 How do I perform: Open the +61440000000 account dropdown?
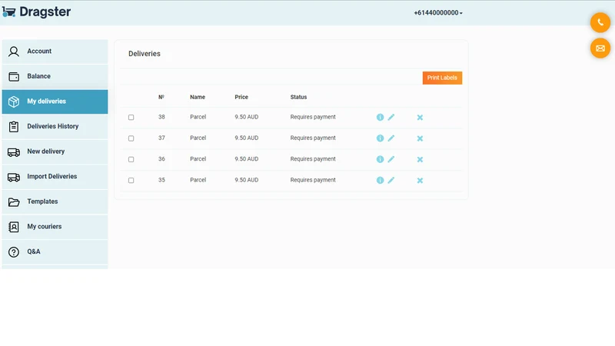438,13
